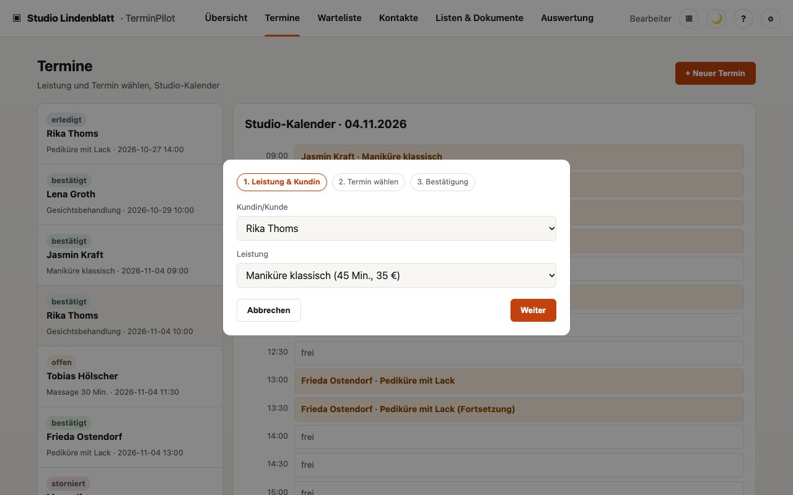The image size is (793, 495).
Task: Pick the free calendar slot at 14:30
Action: (x=519, y=465)
